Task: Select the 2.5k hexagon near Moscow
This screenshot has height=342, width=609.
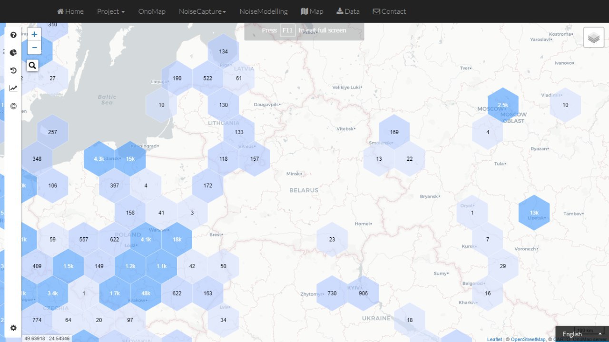Action: click(503, 105)
